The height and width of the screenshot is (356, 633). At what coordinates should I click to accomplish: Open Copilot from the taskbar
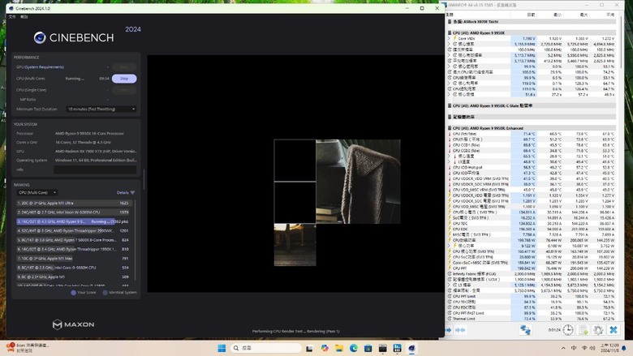pyautogui.click(x=325, y=349)
